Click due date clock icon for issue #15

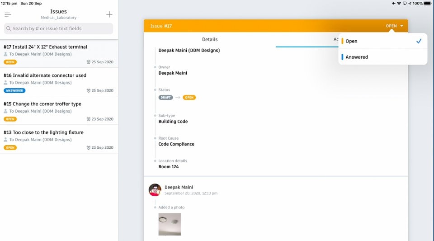pos(89,119)
